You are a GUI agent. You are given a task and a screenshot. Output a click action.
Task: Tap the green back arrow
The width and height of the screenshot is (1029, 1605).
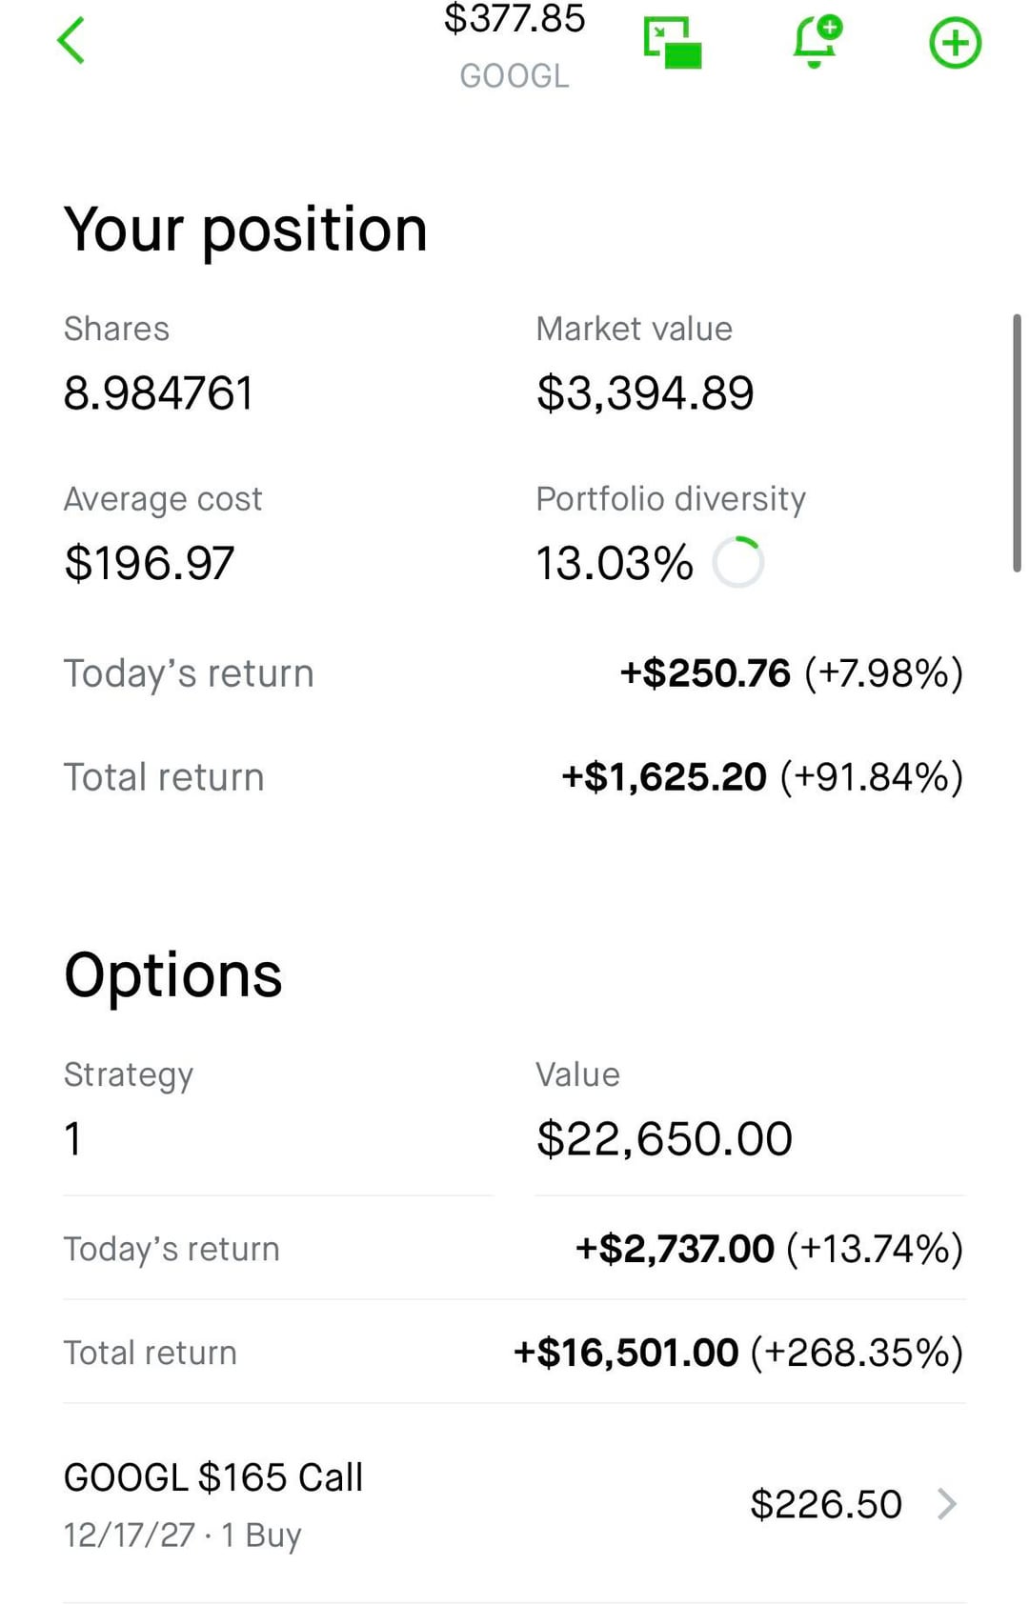click(71, 41)
